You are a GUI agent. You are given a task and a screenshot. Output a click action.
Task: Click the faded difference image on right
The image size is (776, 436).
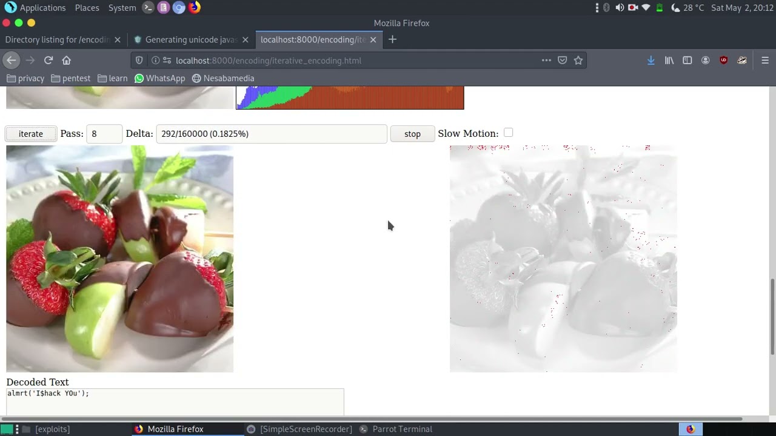click(x=563, y=259)
